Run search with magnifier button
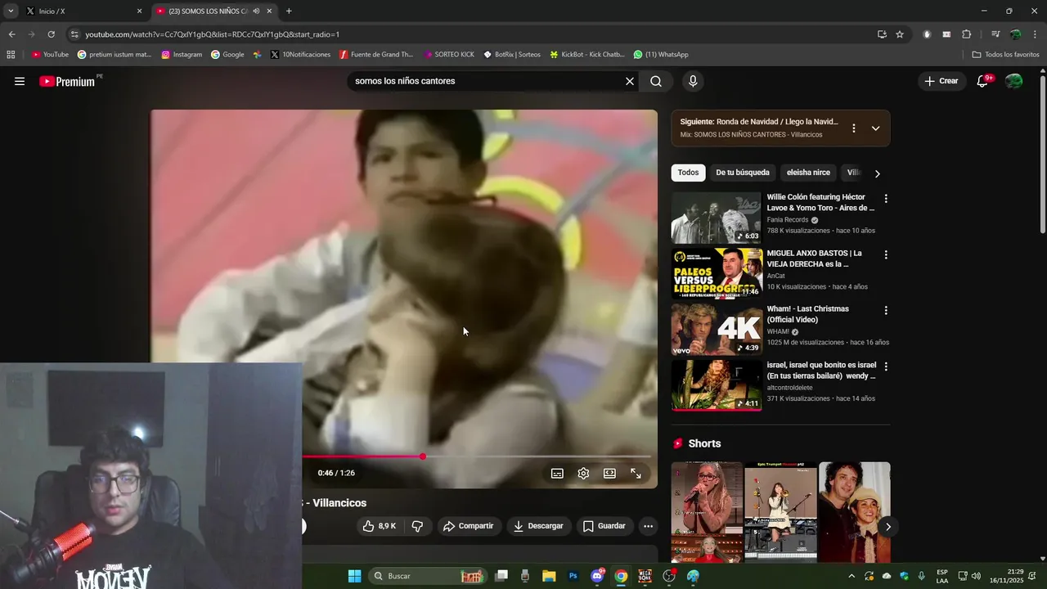 (x=656, y=81)
